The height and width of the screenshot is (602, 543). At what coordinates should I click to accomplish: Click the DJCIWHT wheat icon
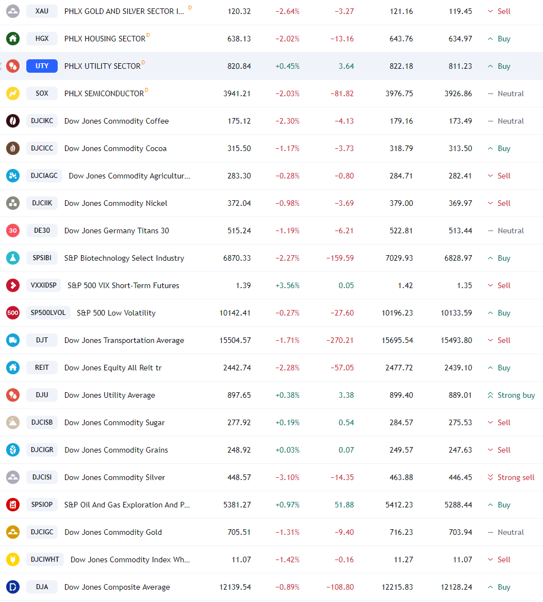[13, 559]
